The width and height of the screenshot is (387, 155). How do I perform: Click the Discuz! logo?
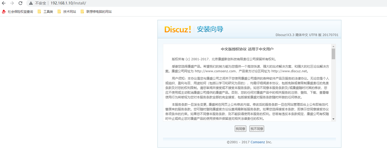point(178,29)
